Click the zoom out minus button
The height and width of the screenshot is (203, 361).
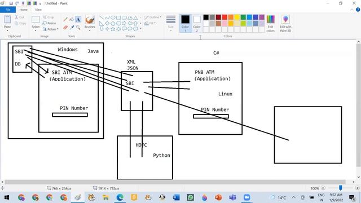tap(323, 188)
